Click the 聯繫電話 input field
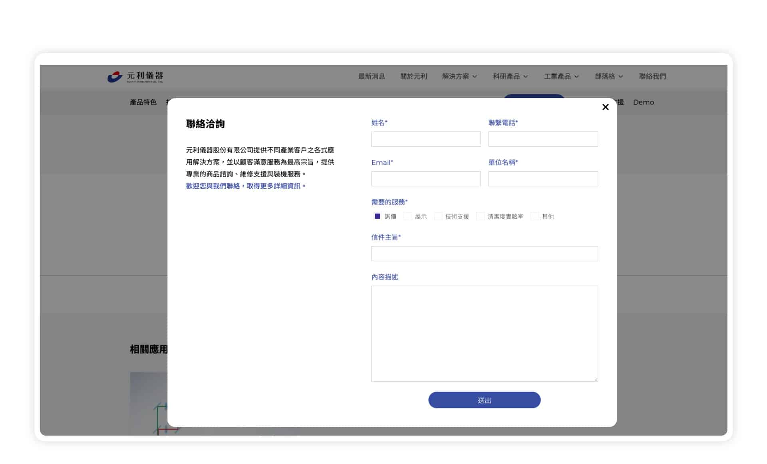Screen dimensions: 767x464 (x=543, y=139)
